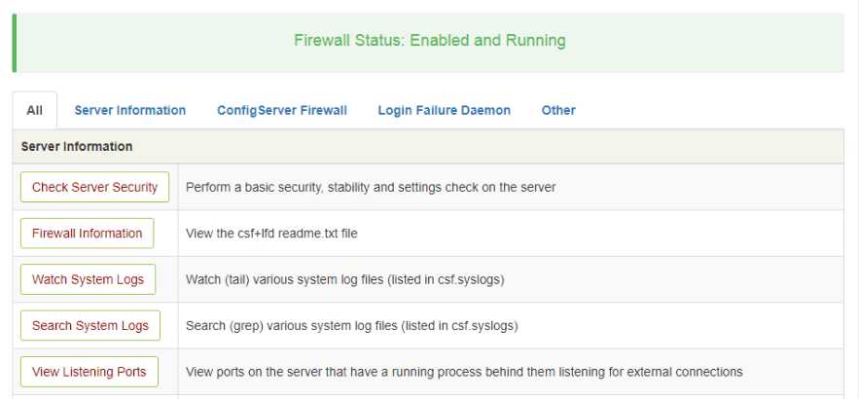Click the 'Perform a basic security' description text
The height and width of the screenshot is (399, 859).
tap(371, 188)
